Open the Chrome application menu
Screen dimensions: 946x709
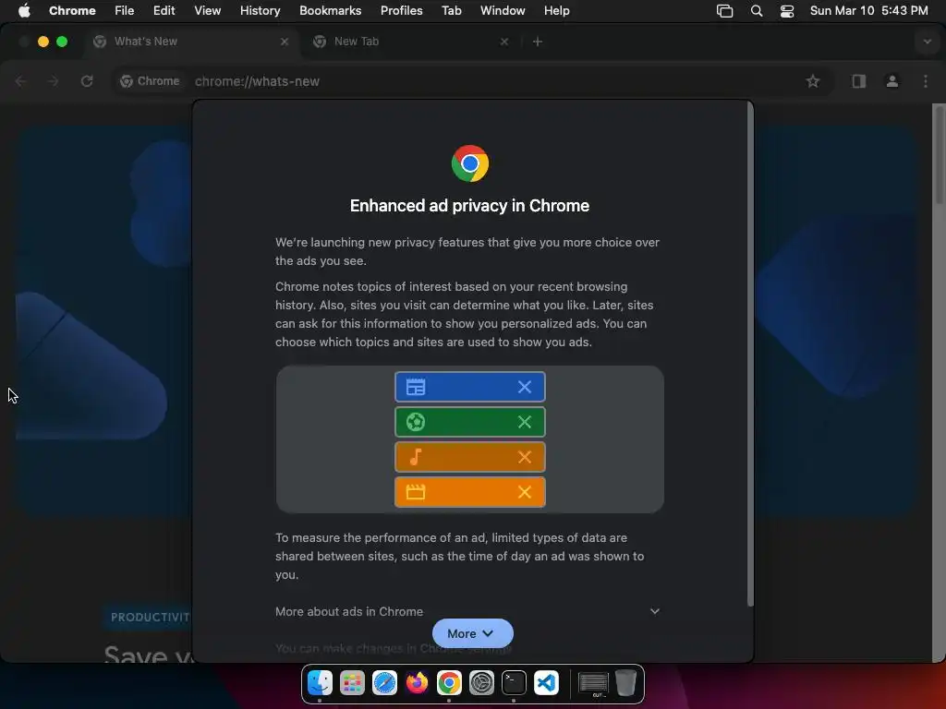click(72, 10)
